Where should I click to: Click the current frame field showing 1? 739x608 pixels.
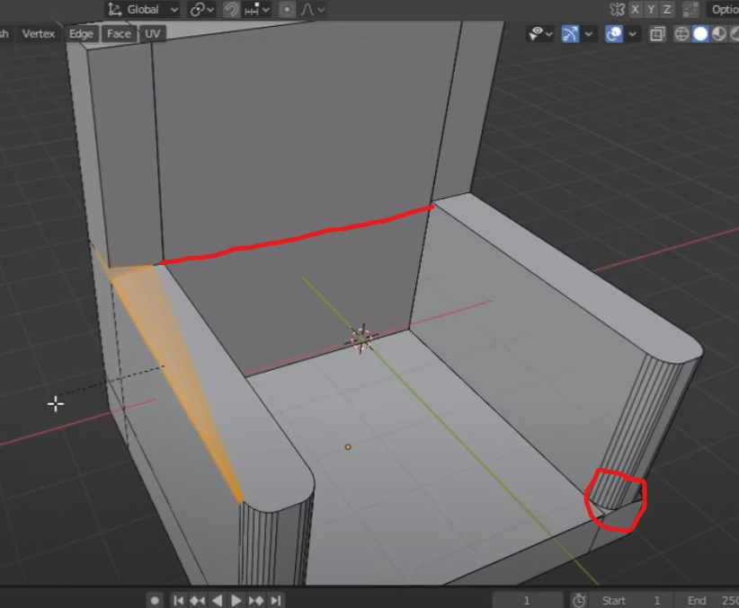pyautogui.click(x=528, y=601)
